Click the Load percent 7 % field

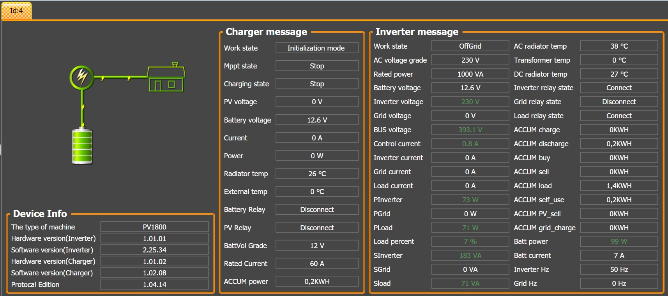(x=470, y=242)
